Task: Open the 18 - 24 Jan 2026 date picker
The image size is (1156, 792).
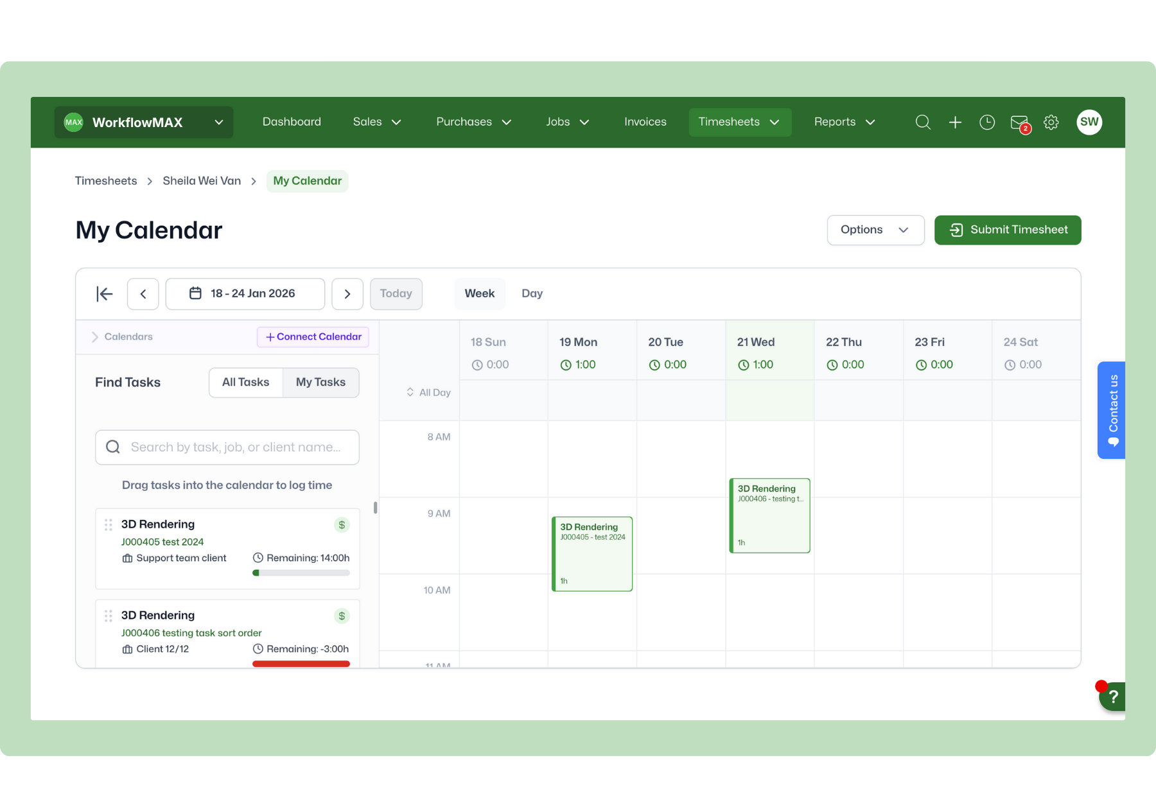Action: point(245,294)
